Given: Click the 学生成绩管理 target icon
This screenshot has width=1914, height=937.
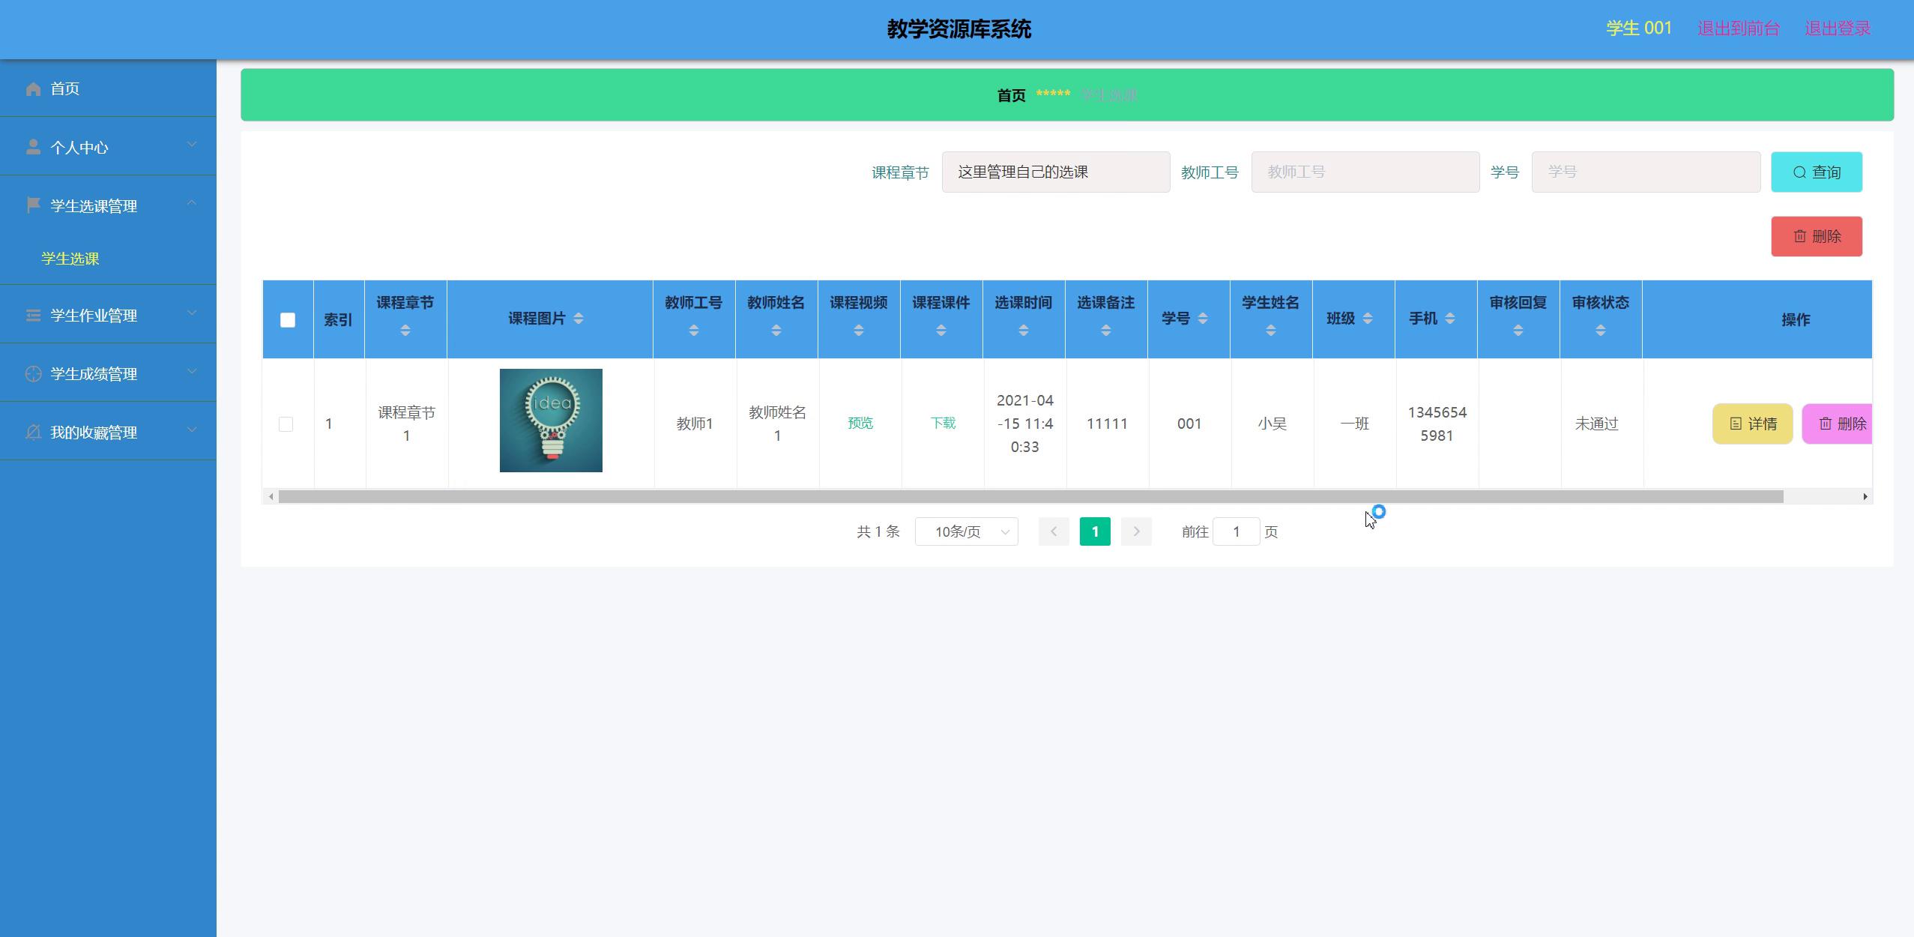Looking at the screenshot, I should (x=33, y=373).
